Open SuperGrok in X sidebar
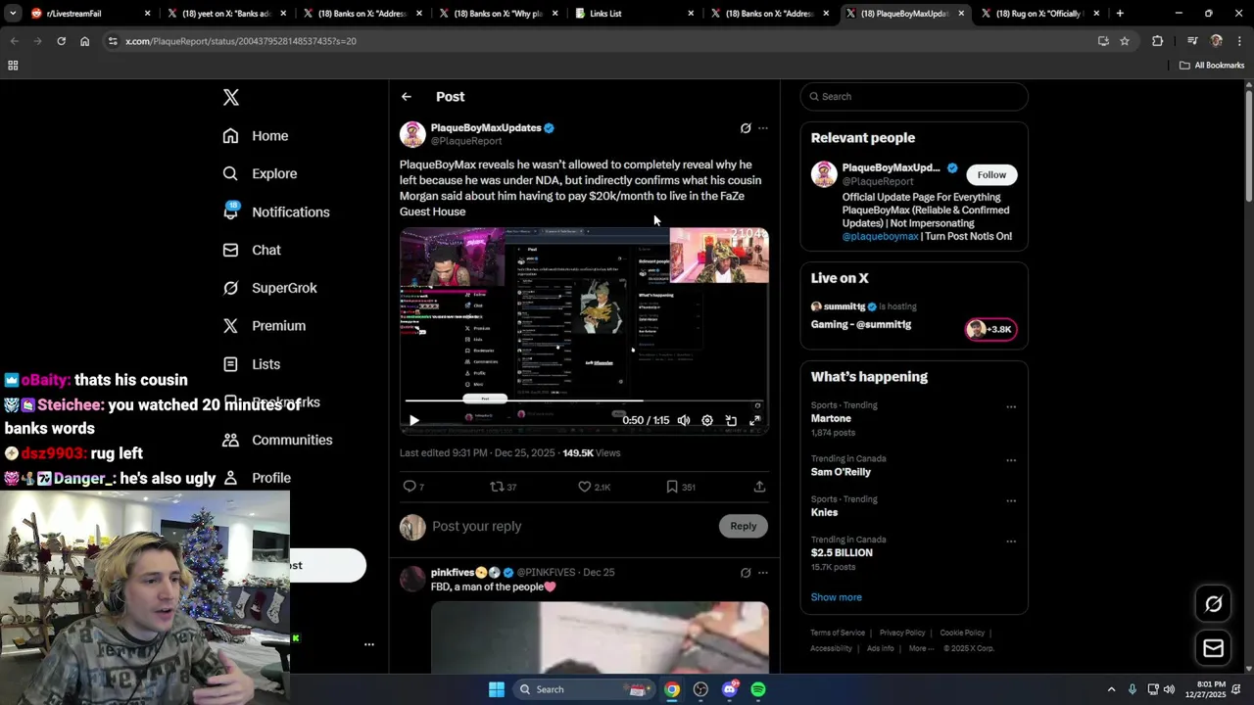This screenshot has width=1254, height=705. click(269, 288)
